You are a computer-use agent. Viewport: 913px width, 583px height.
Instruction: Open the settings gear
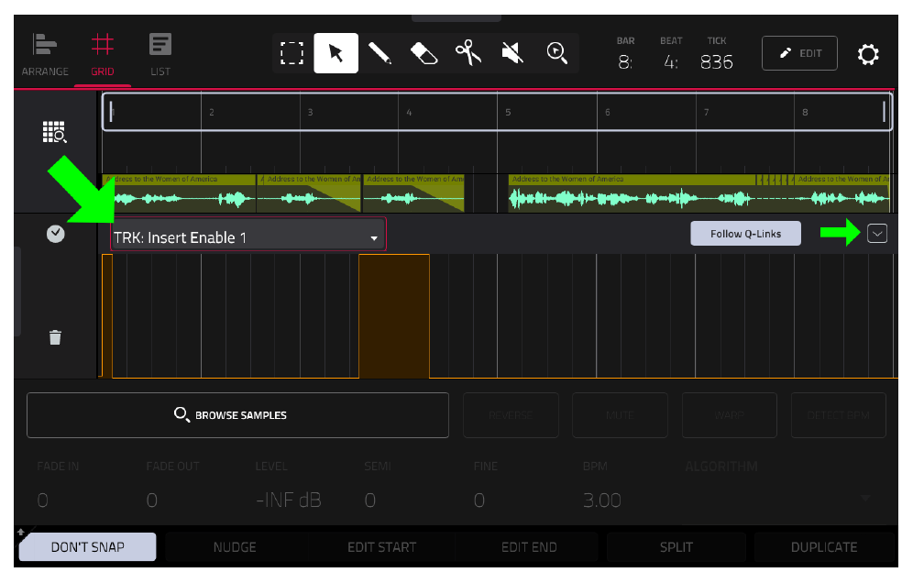[x=867, y=54]
